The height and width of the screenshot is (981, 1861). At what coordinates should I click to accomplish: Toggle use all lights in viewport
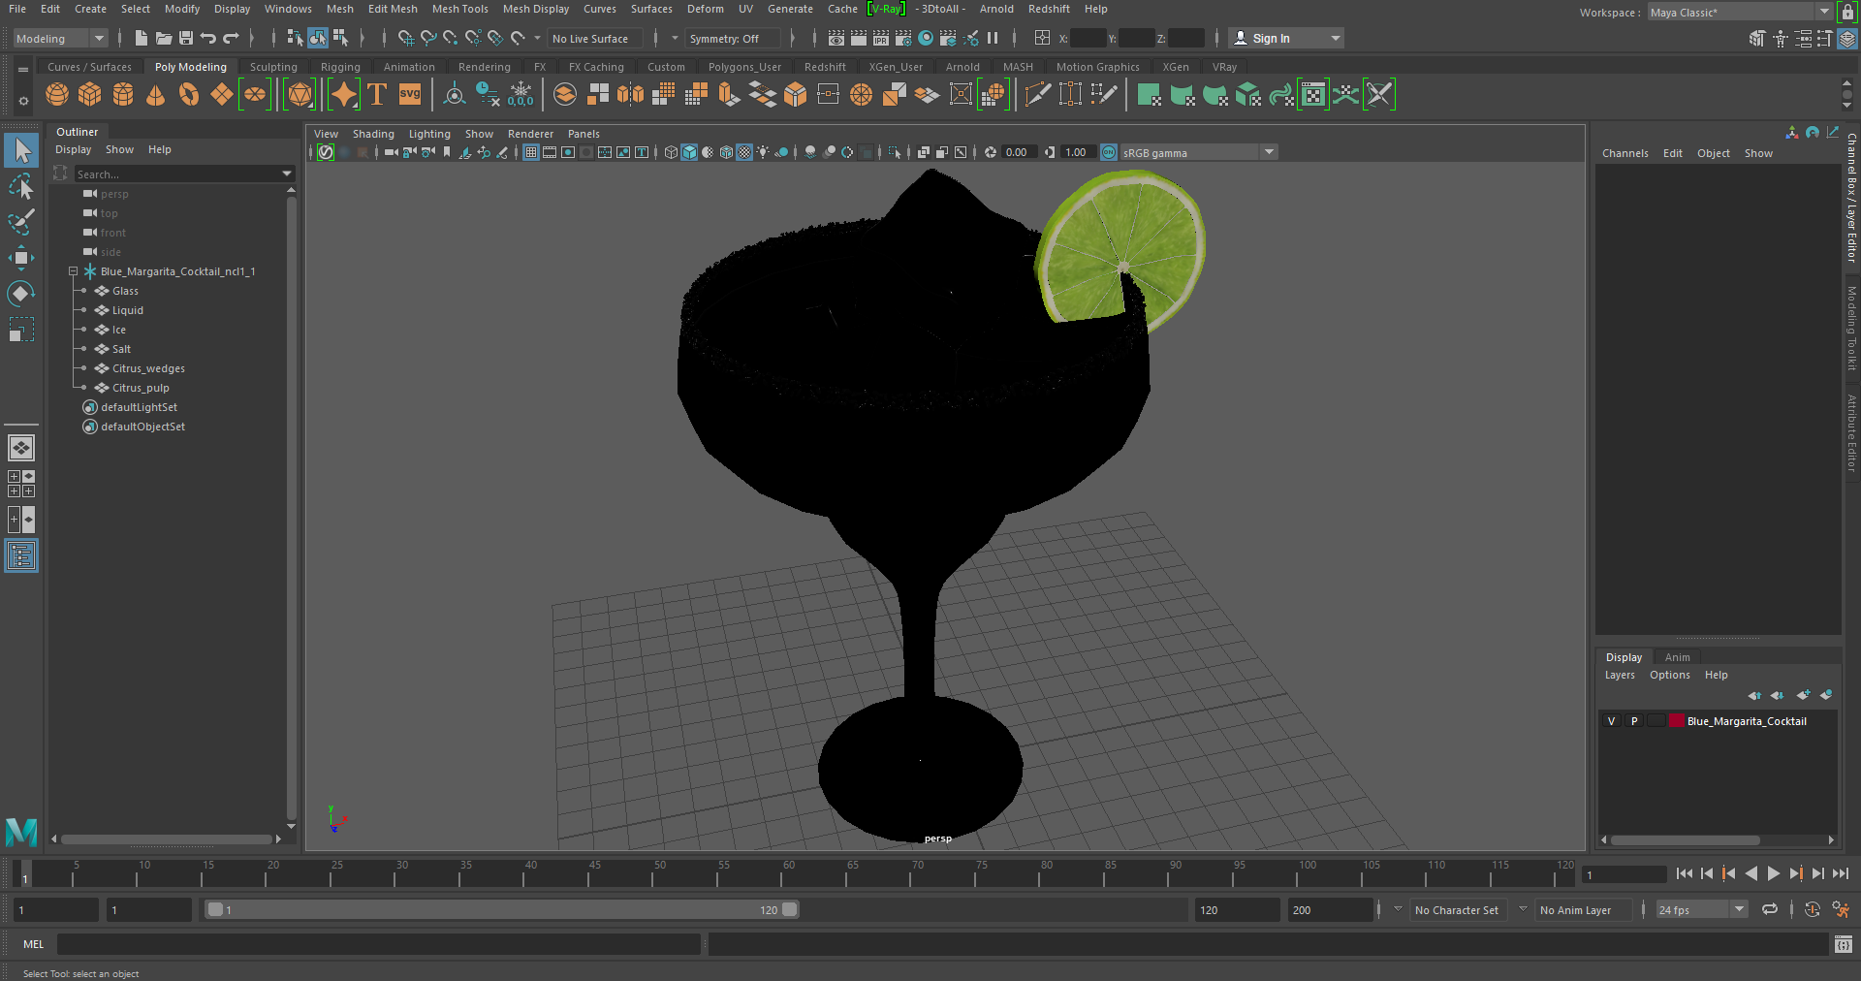tap(763, 152)
